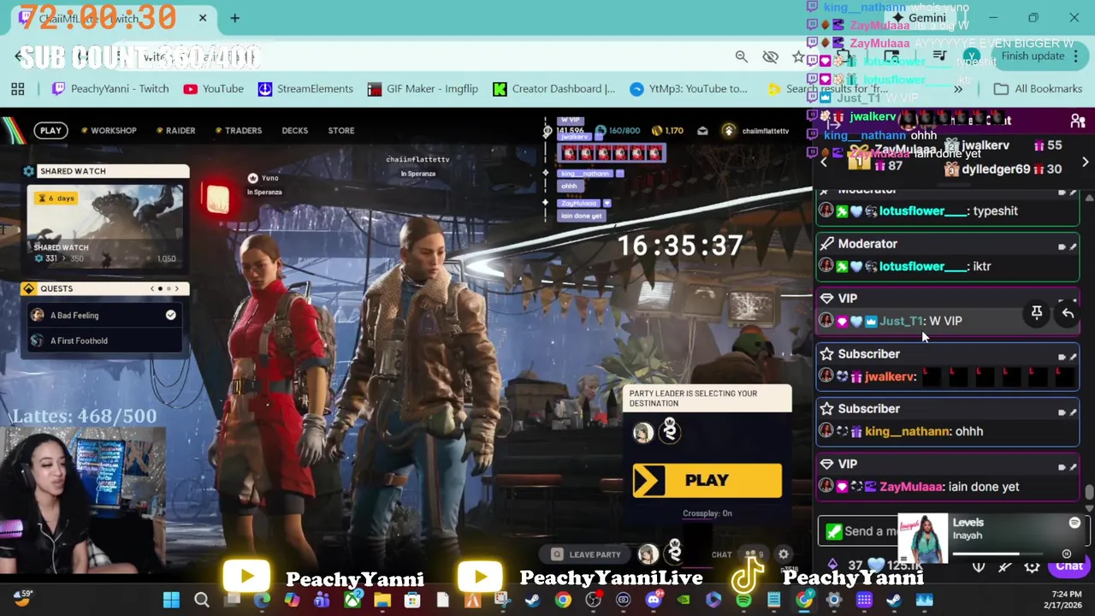This screenshot has width=1095, height=616.
Task: Open the in-game settings gear icon
Action: (x=783, y=554)
